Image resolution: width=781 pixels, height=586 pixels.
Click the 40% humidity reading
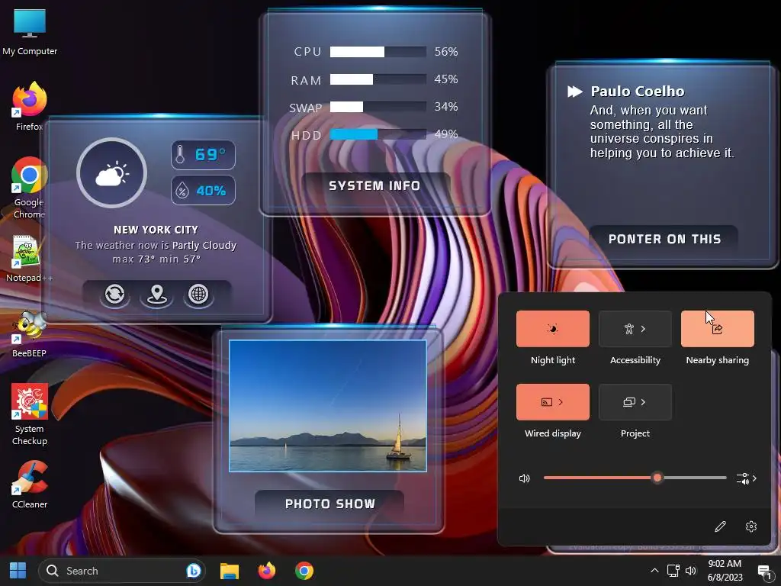[211, 190]
